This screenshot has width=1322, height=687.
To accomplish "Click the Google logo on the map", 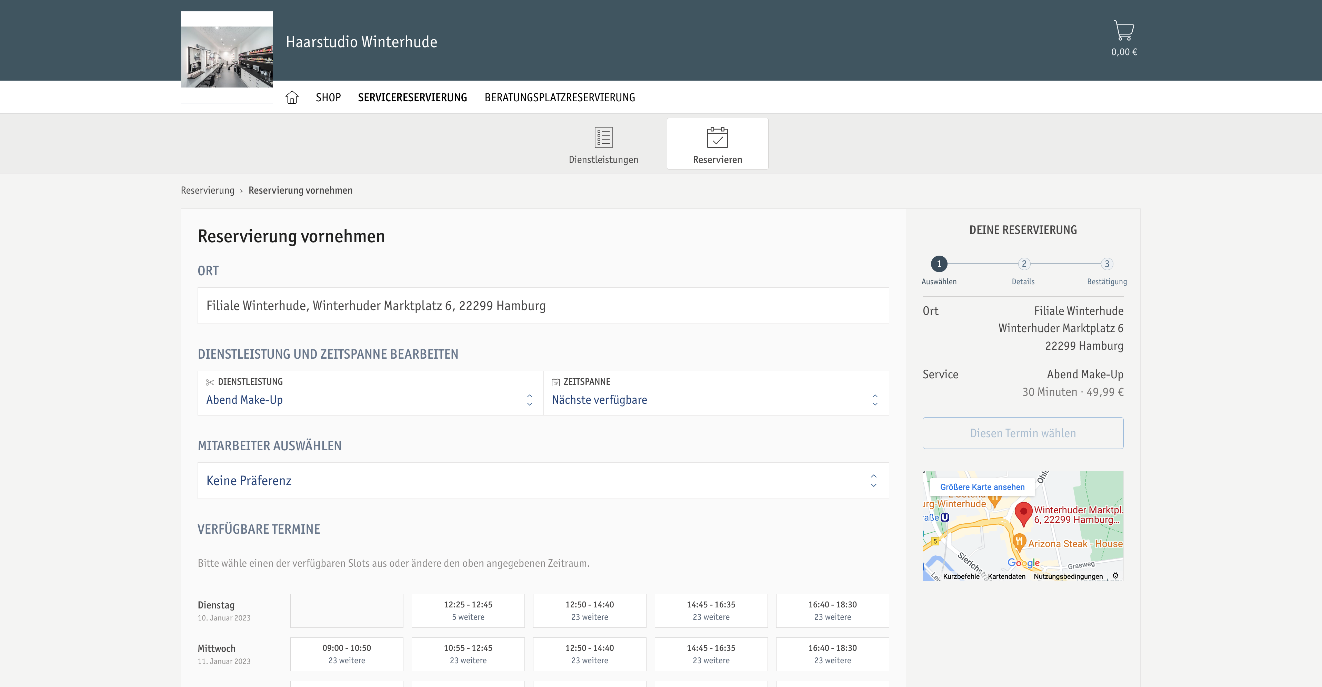I will pos(1023,562).
